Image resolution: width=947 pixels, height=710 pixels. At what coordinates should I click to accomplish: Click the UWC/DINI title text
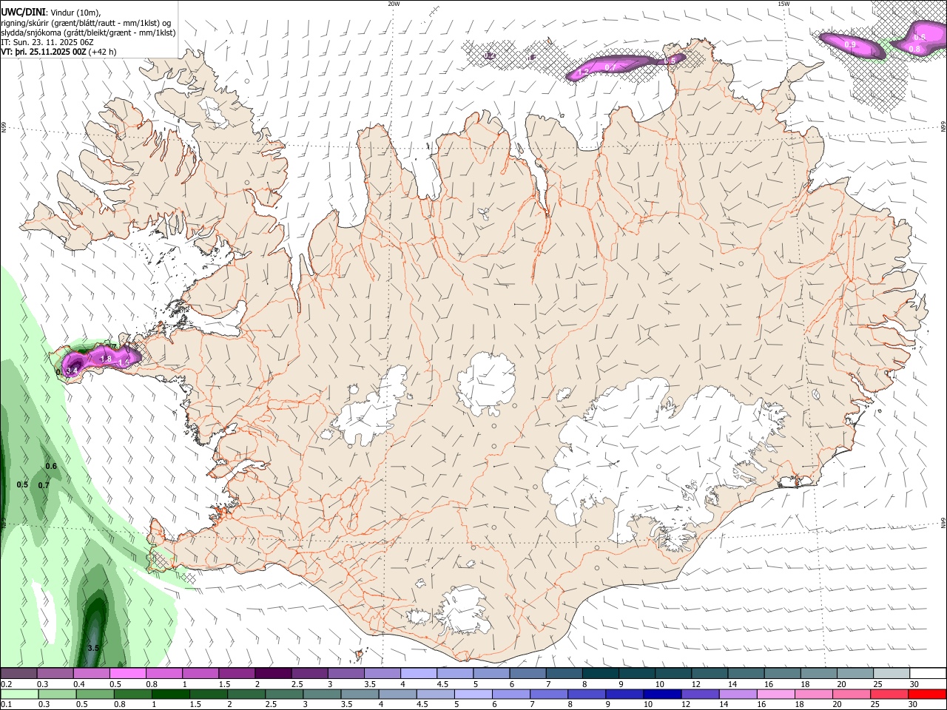click(23, 12)
